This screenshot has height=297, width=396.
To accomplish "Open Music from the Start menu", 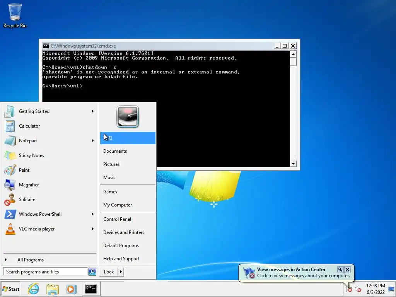I will (x=109, y=177).
